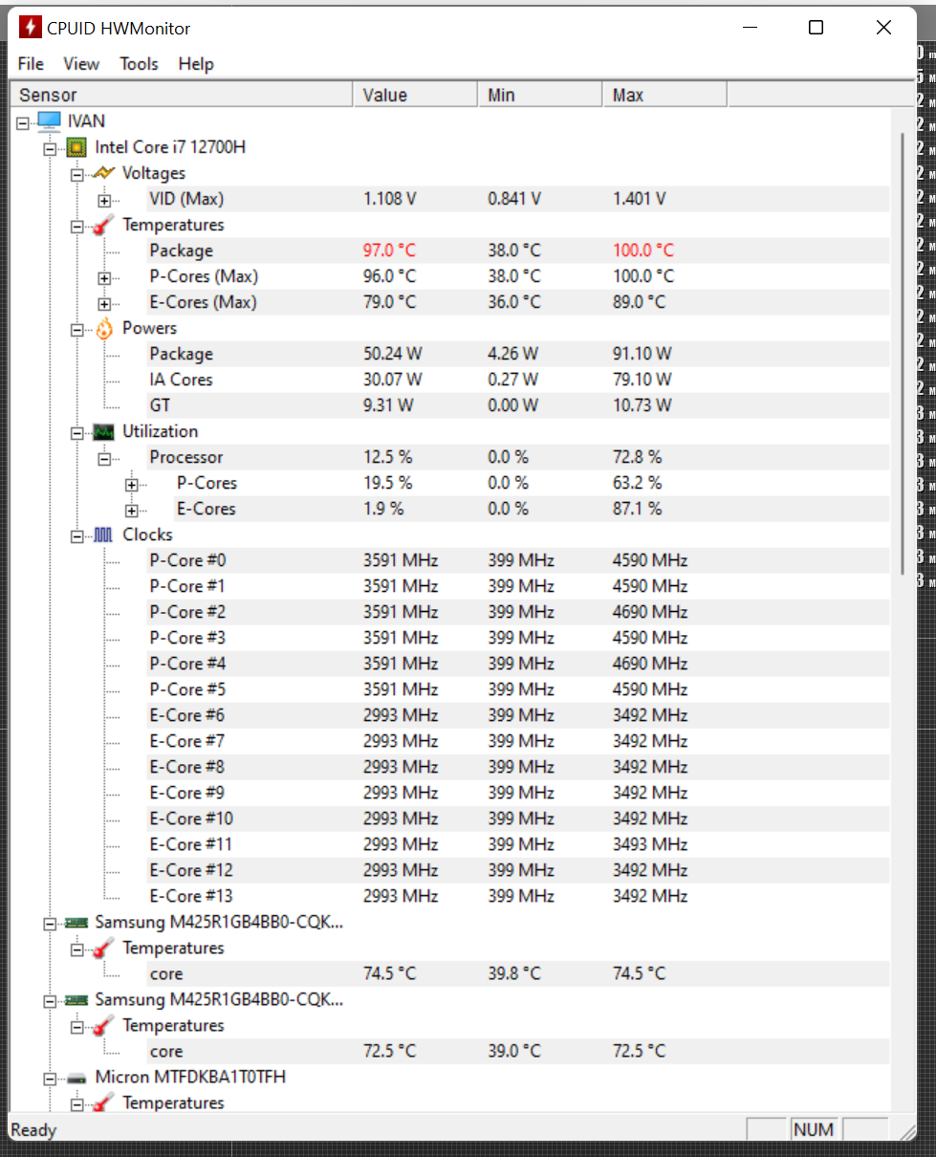
Task: Open the Help menu
Action: [x=196, y=64]
